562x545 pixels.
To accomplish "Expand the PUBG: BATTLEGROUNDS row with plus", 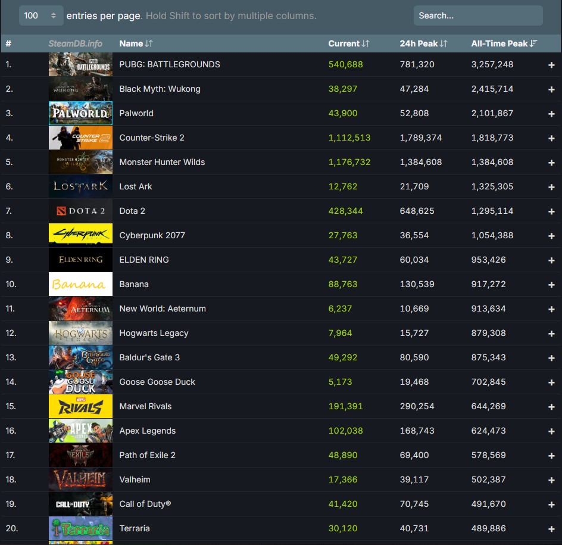I will click(x=551, y=65).
